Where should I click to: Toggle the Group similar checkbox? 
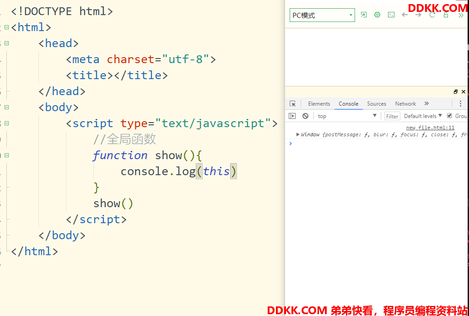pos(449,116)
